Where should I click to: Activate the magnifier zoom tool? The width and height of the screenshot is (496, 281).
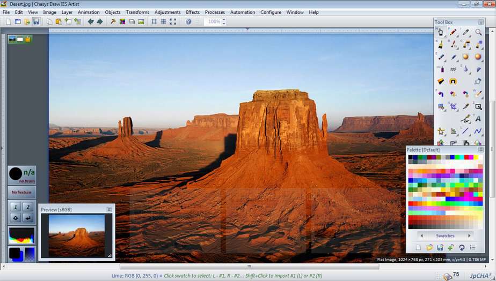pos(478,32)
